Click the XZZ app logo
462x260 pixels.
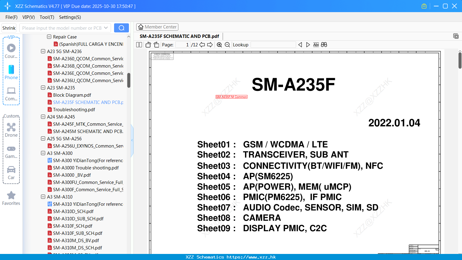tap(7, 6)
